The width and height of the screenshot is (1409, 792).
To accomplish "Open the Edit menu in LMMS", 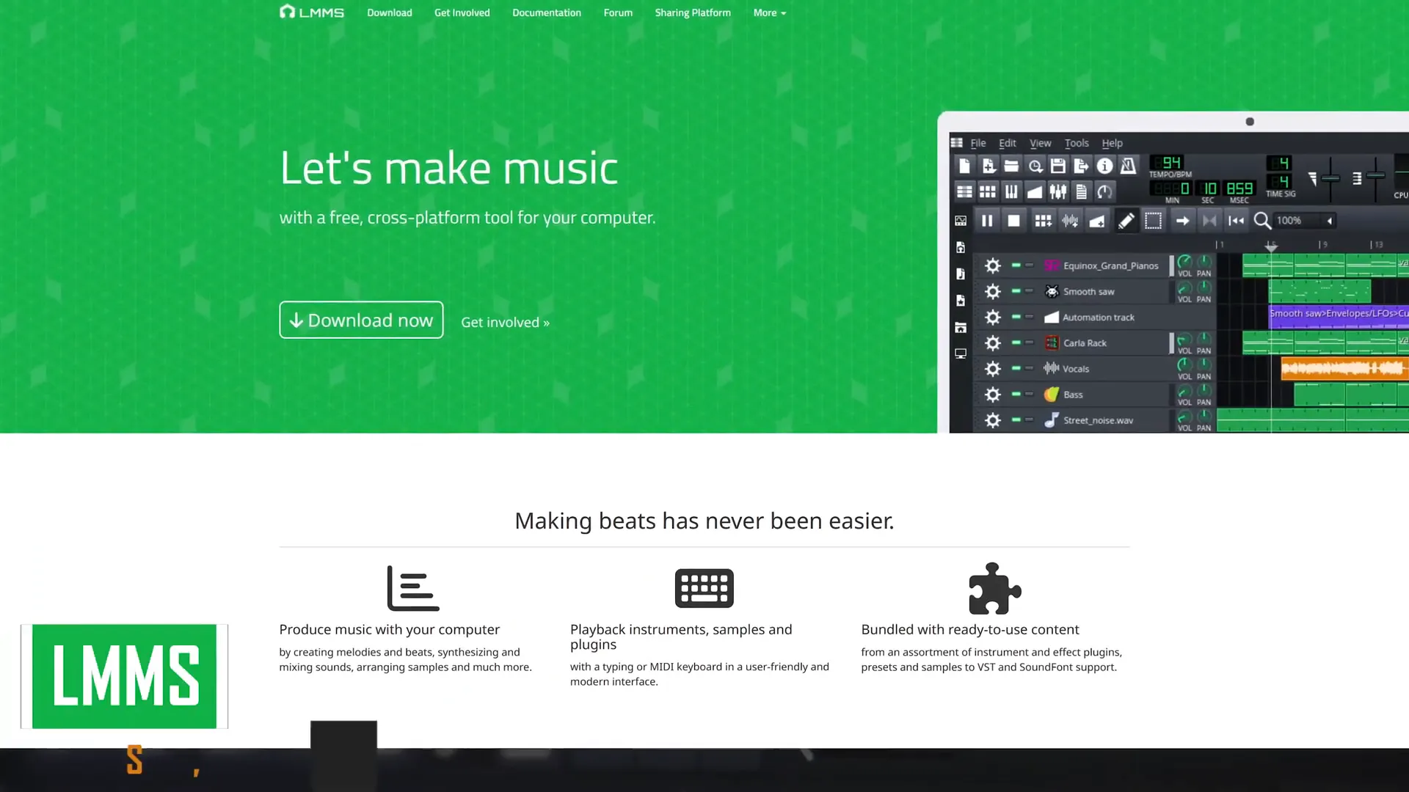I will (x=1008, y=143).
